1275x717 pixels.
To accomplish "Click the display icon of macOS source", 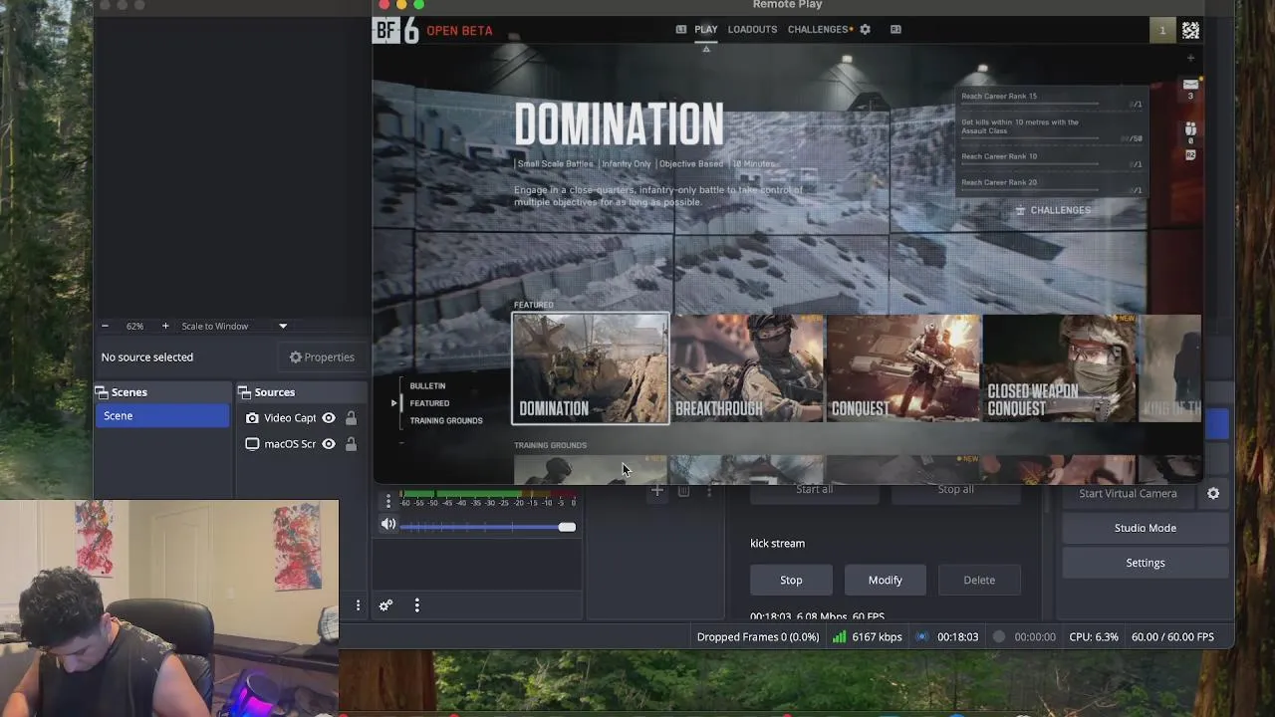I will [252, 444].
